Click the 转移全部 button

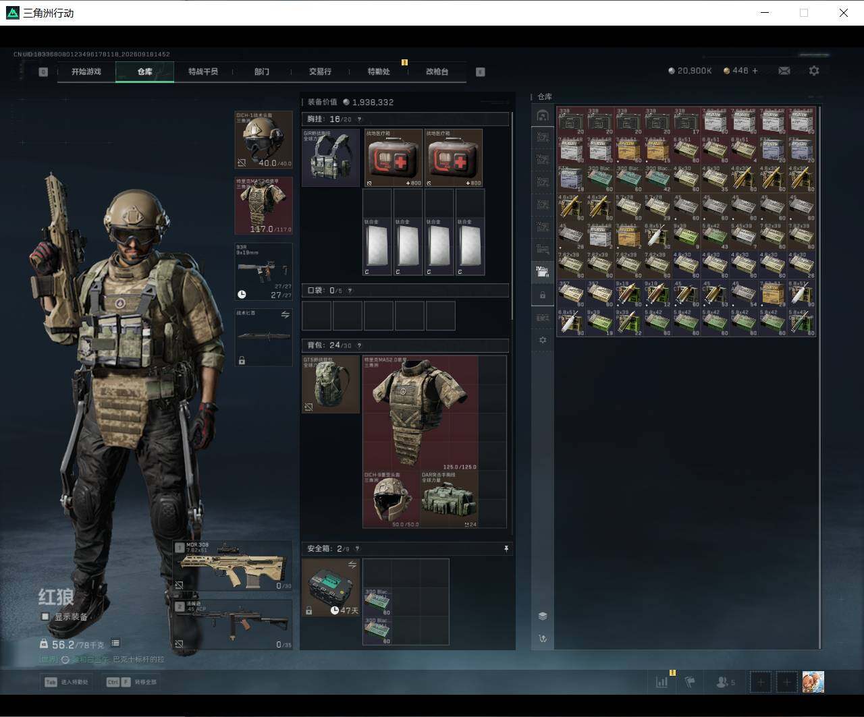tap(132, 682)
